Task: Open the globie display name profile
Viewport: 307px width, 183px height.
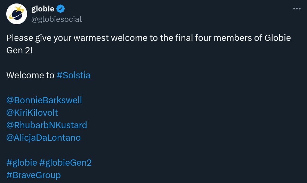Action: [43, 9]
